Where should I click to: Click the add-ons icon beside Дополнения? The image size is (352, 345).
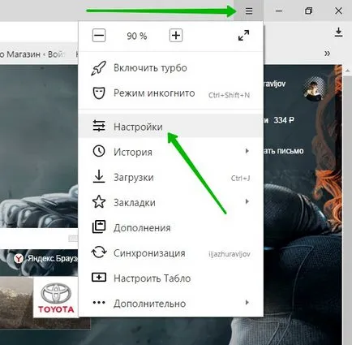click(99, 226)
